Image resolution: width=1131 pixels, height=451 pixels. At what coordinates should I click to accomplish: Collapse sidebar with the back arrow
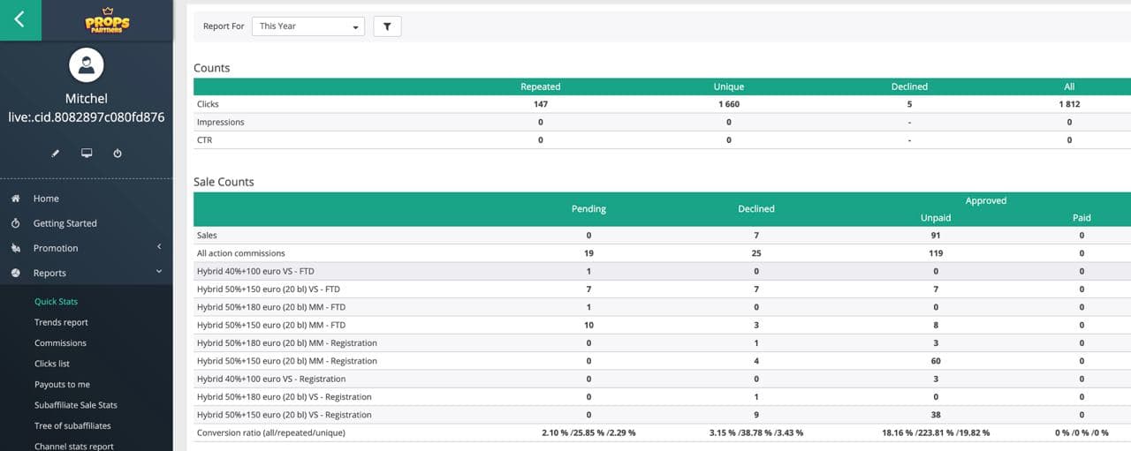click(19, 19)
